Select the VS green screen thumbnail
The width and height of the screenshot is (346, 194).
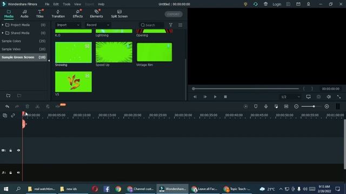pos(74,81)
